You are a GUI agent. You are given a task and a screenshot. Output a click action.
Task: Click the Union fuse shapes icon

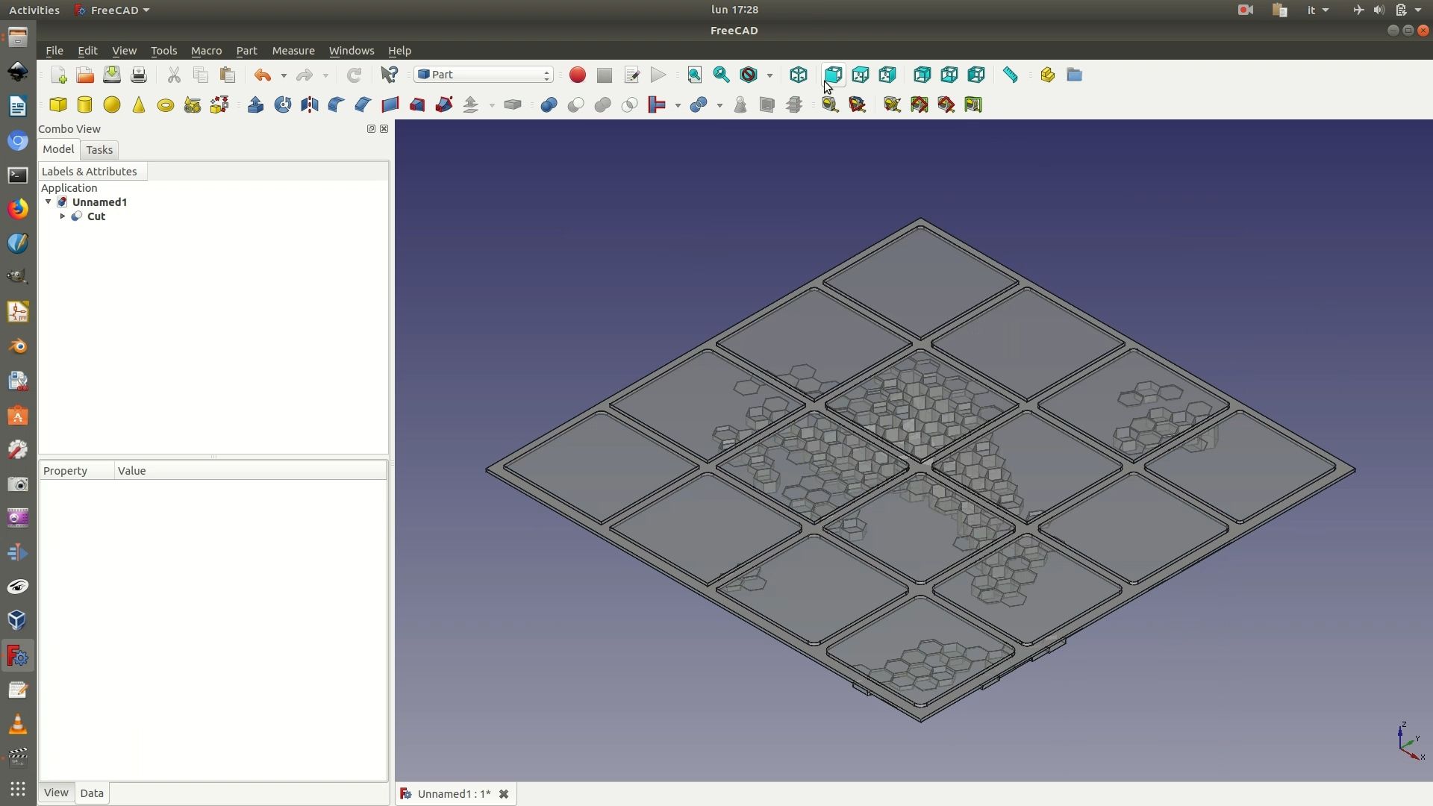pyautogui.click(x=602, y=104)
